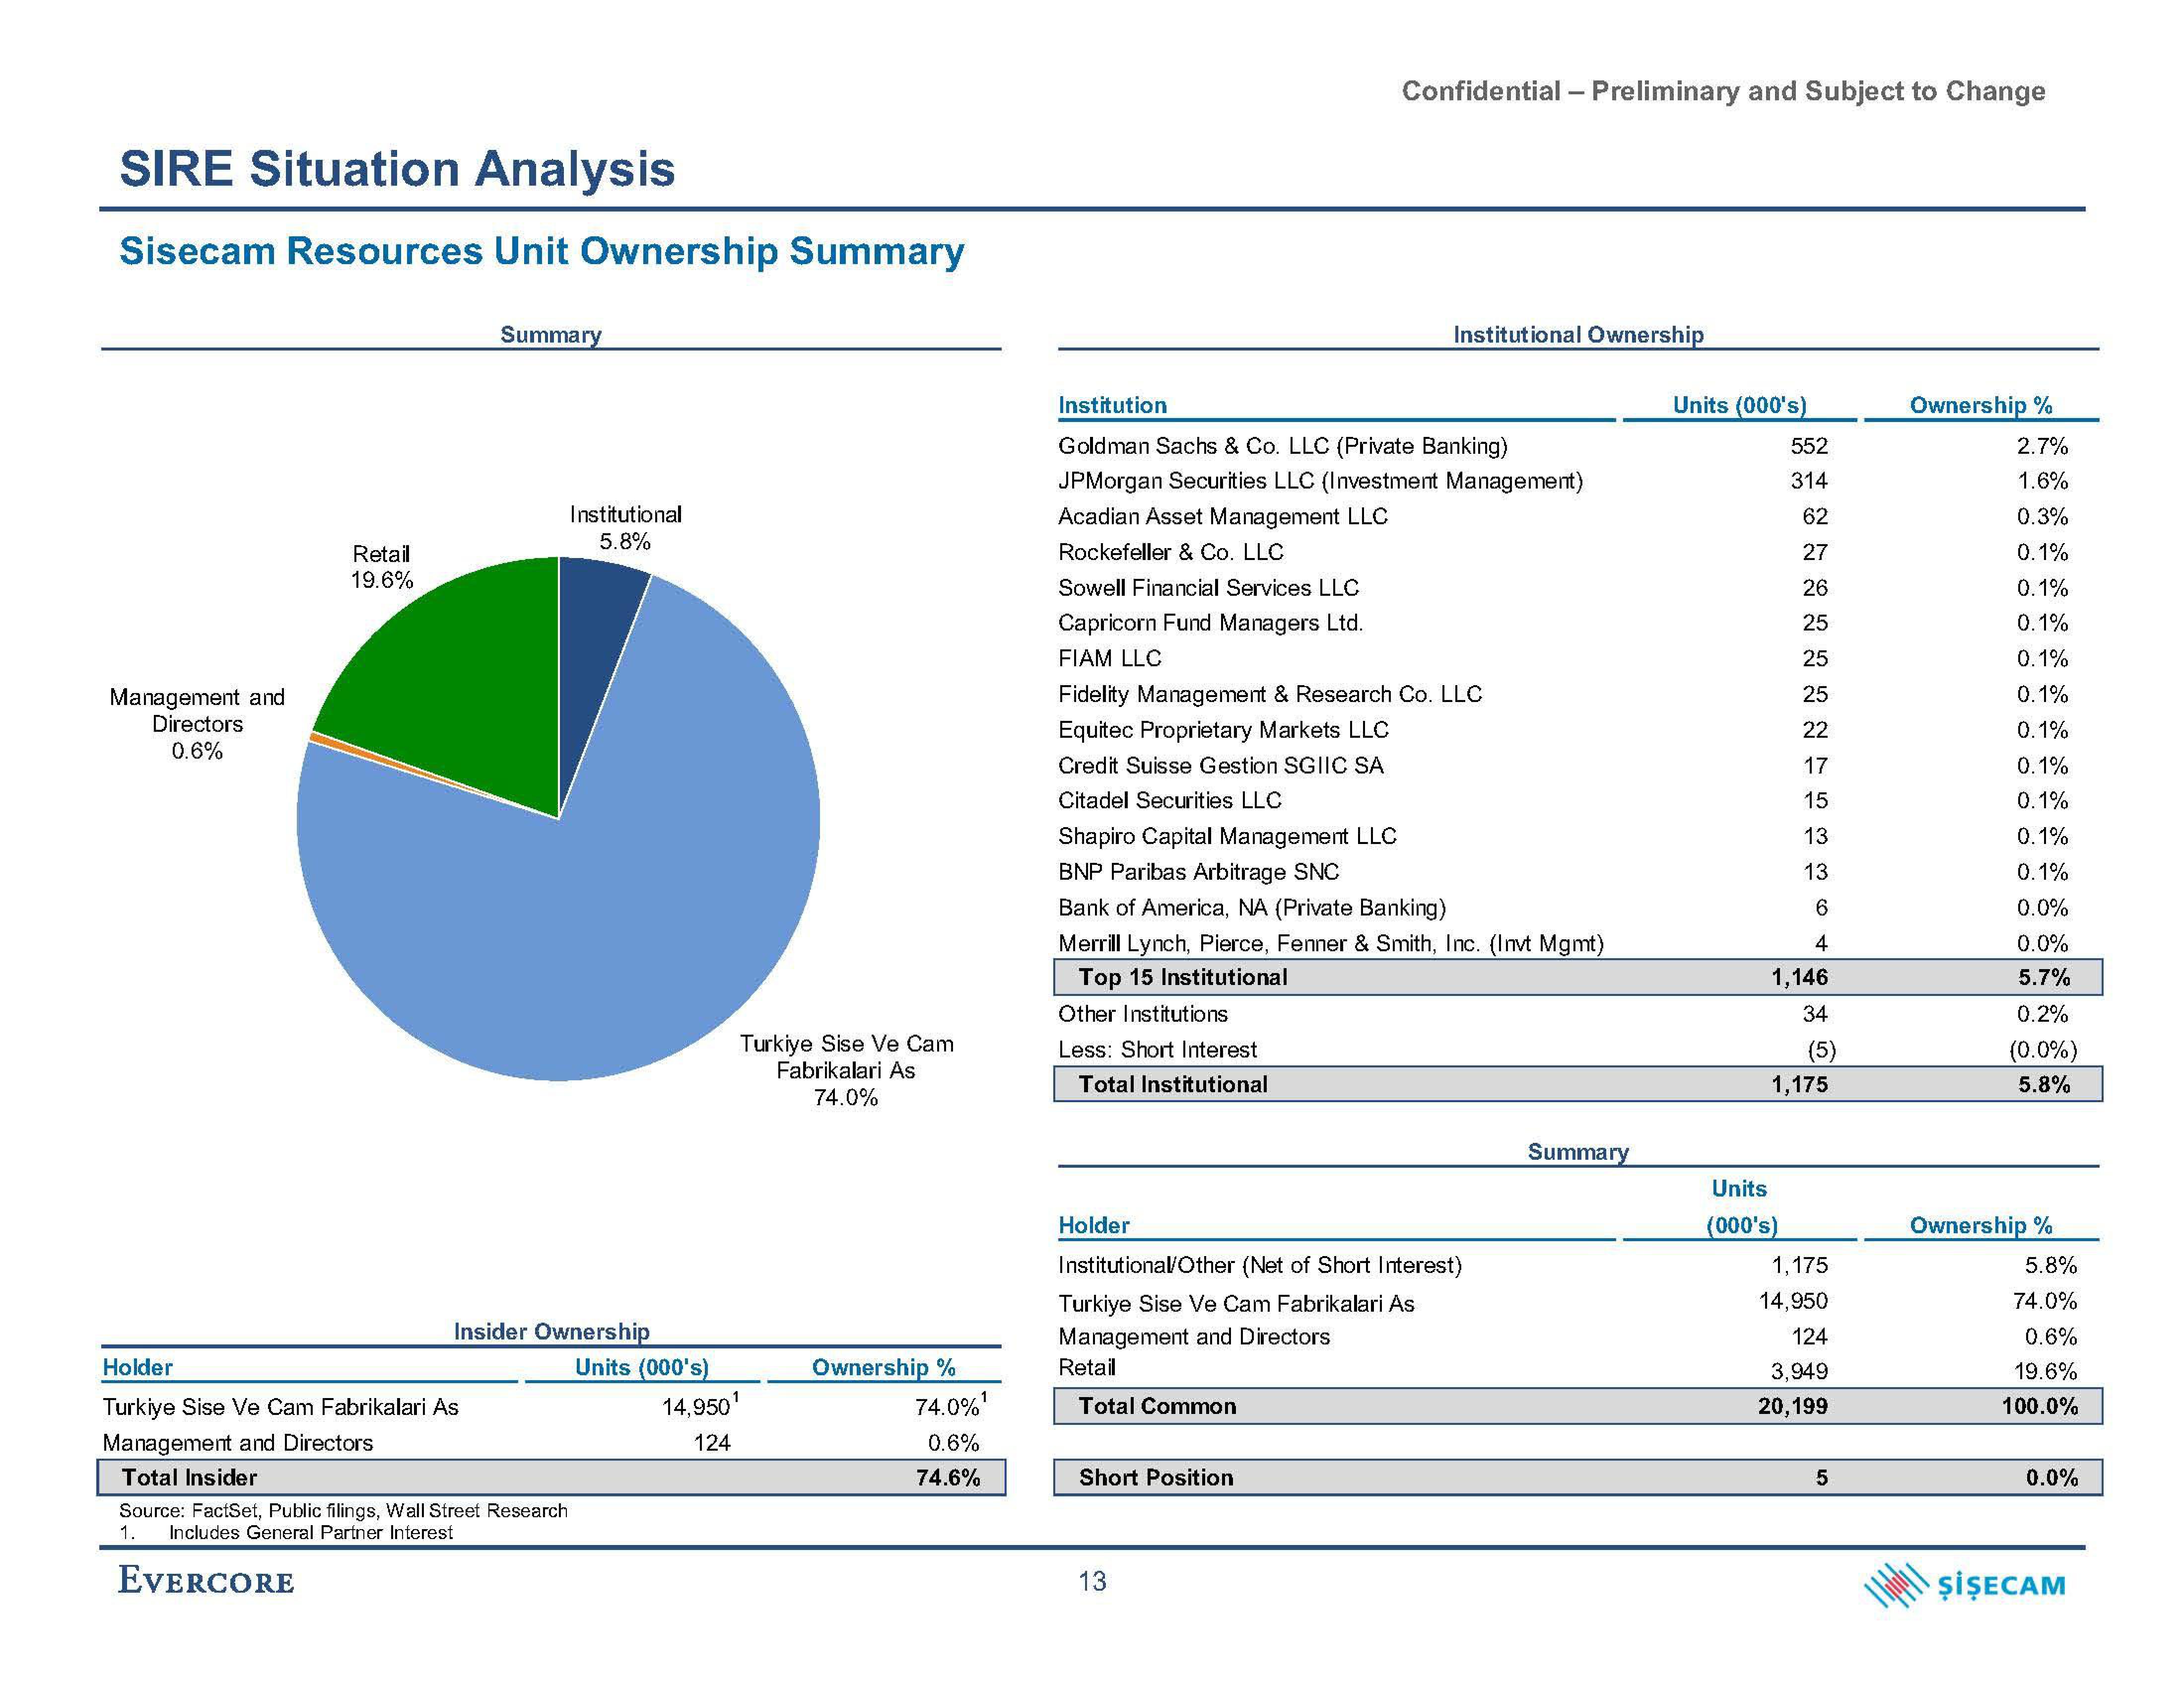The image size is (2184, 1688).
Task: Click Total Common units value 20,199
Action: (x=1793, y=1407)
